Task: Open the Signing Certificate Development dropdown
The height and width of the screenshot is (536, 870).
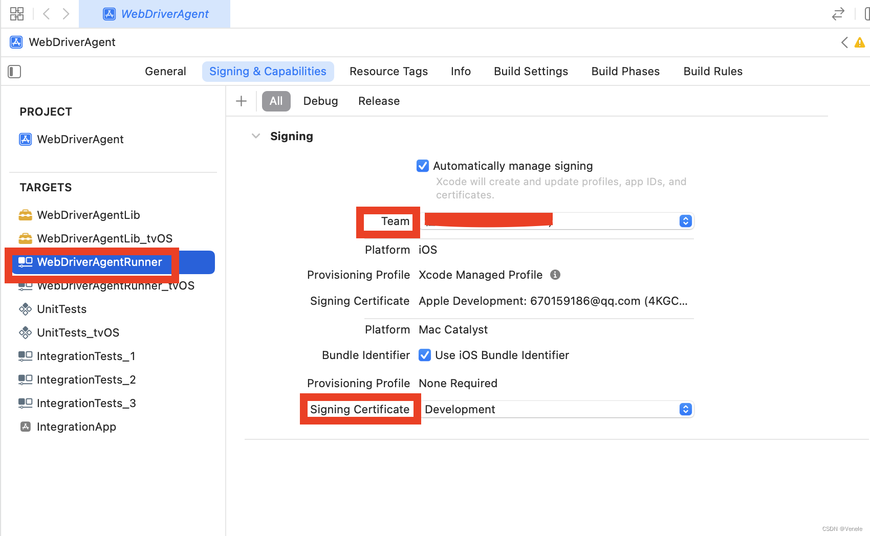Action: [x=557, y=409]
